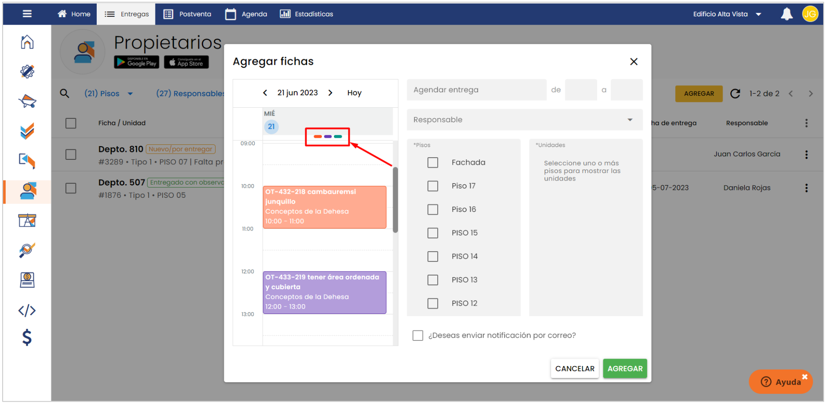Tick the Piso 17 checkbox
Image resolution: width=825 pixels, height=404 pixels.
point(433,186)
